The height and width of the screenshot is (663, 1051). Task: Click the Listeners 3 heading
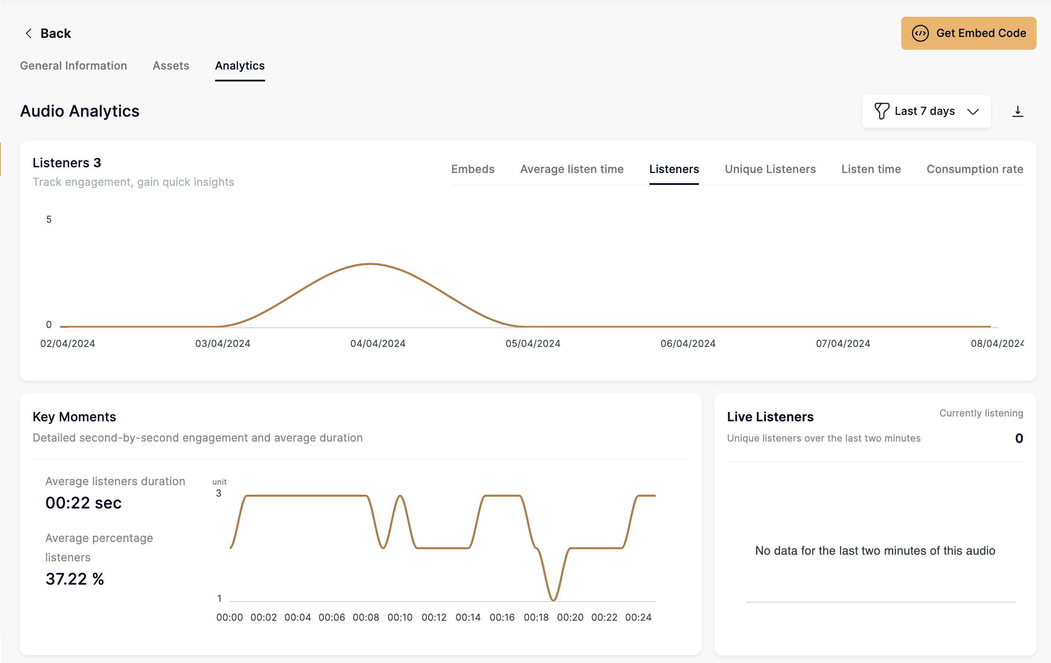[67, 163]
